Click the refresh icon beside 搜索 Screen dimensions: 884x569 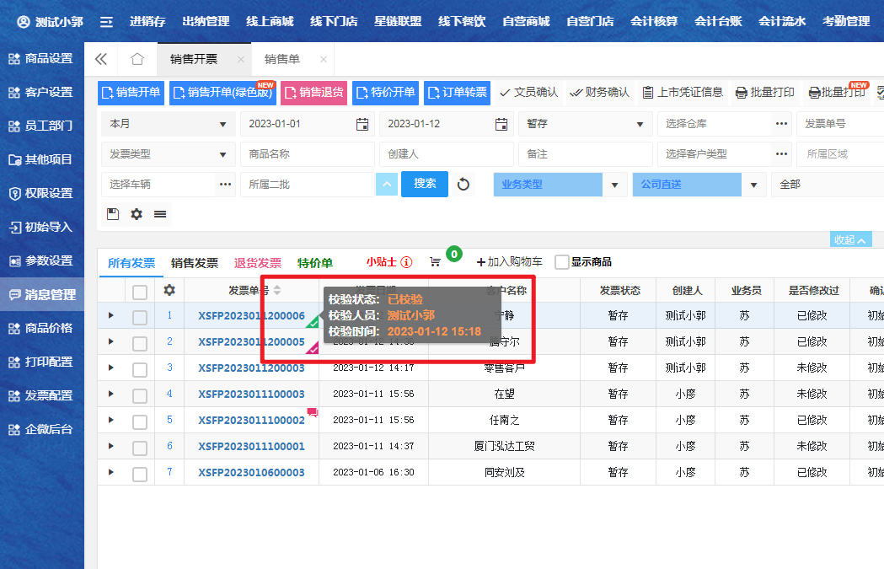463,184
